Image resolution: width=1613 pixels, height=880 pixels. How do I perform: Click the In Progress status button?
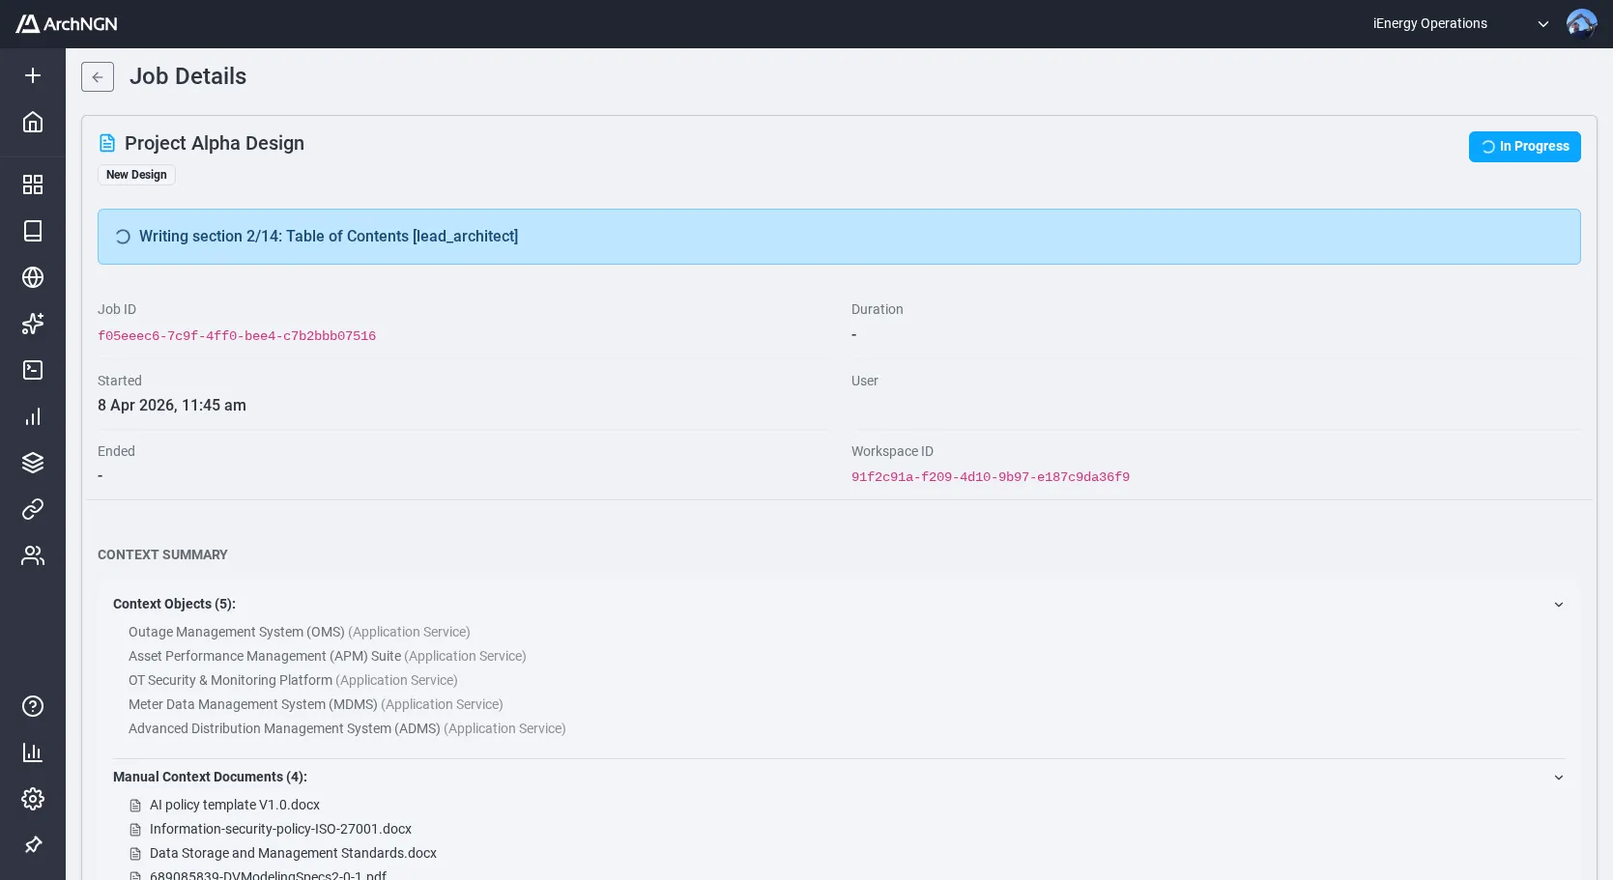[1524, 146]
